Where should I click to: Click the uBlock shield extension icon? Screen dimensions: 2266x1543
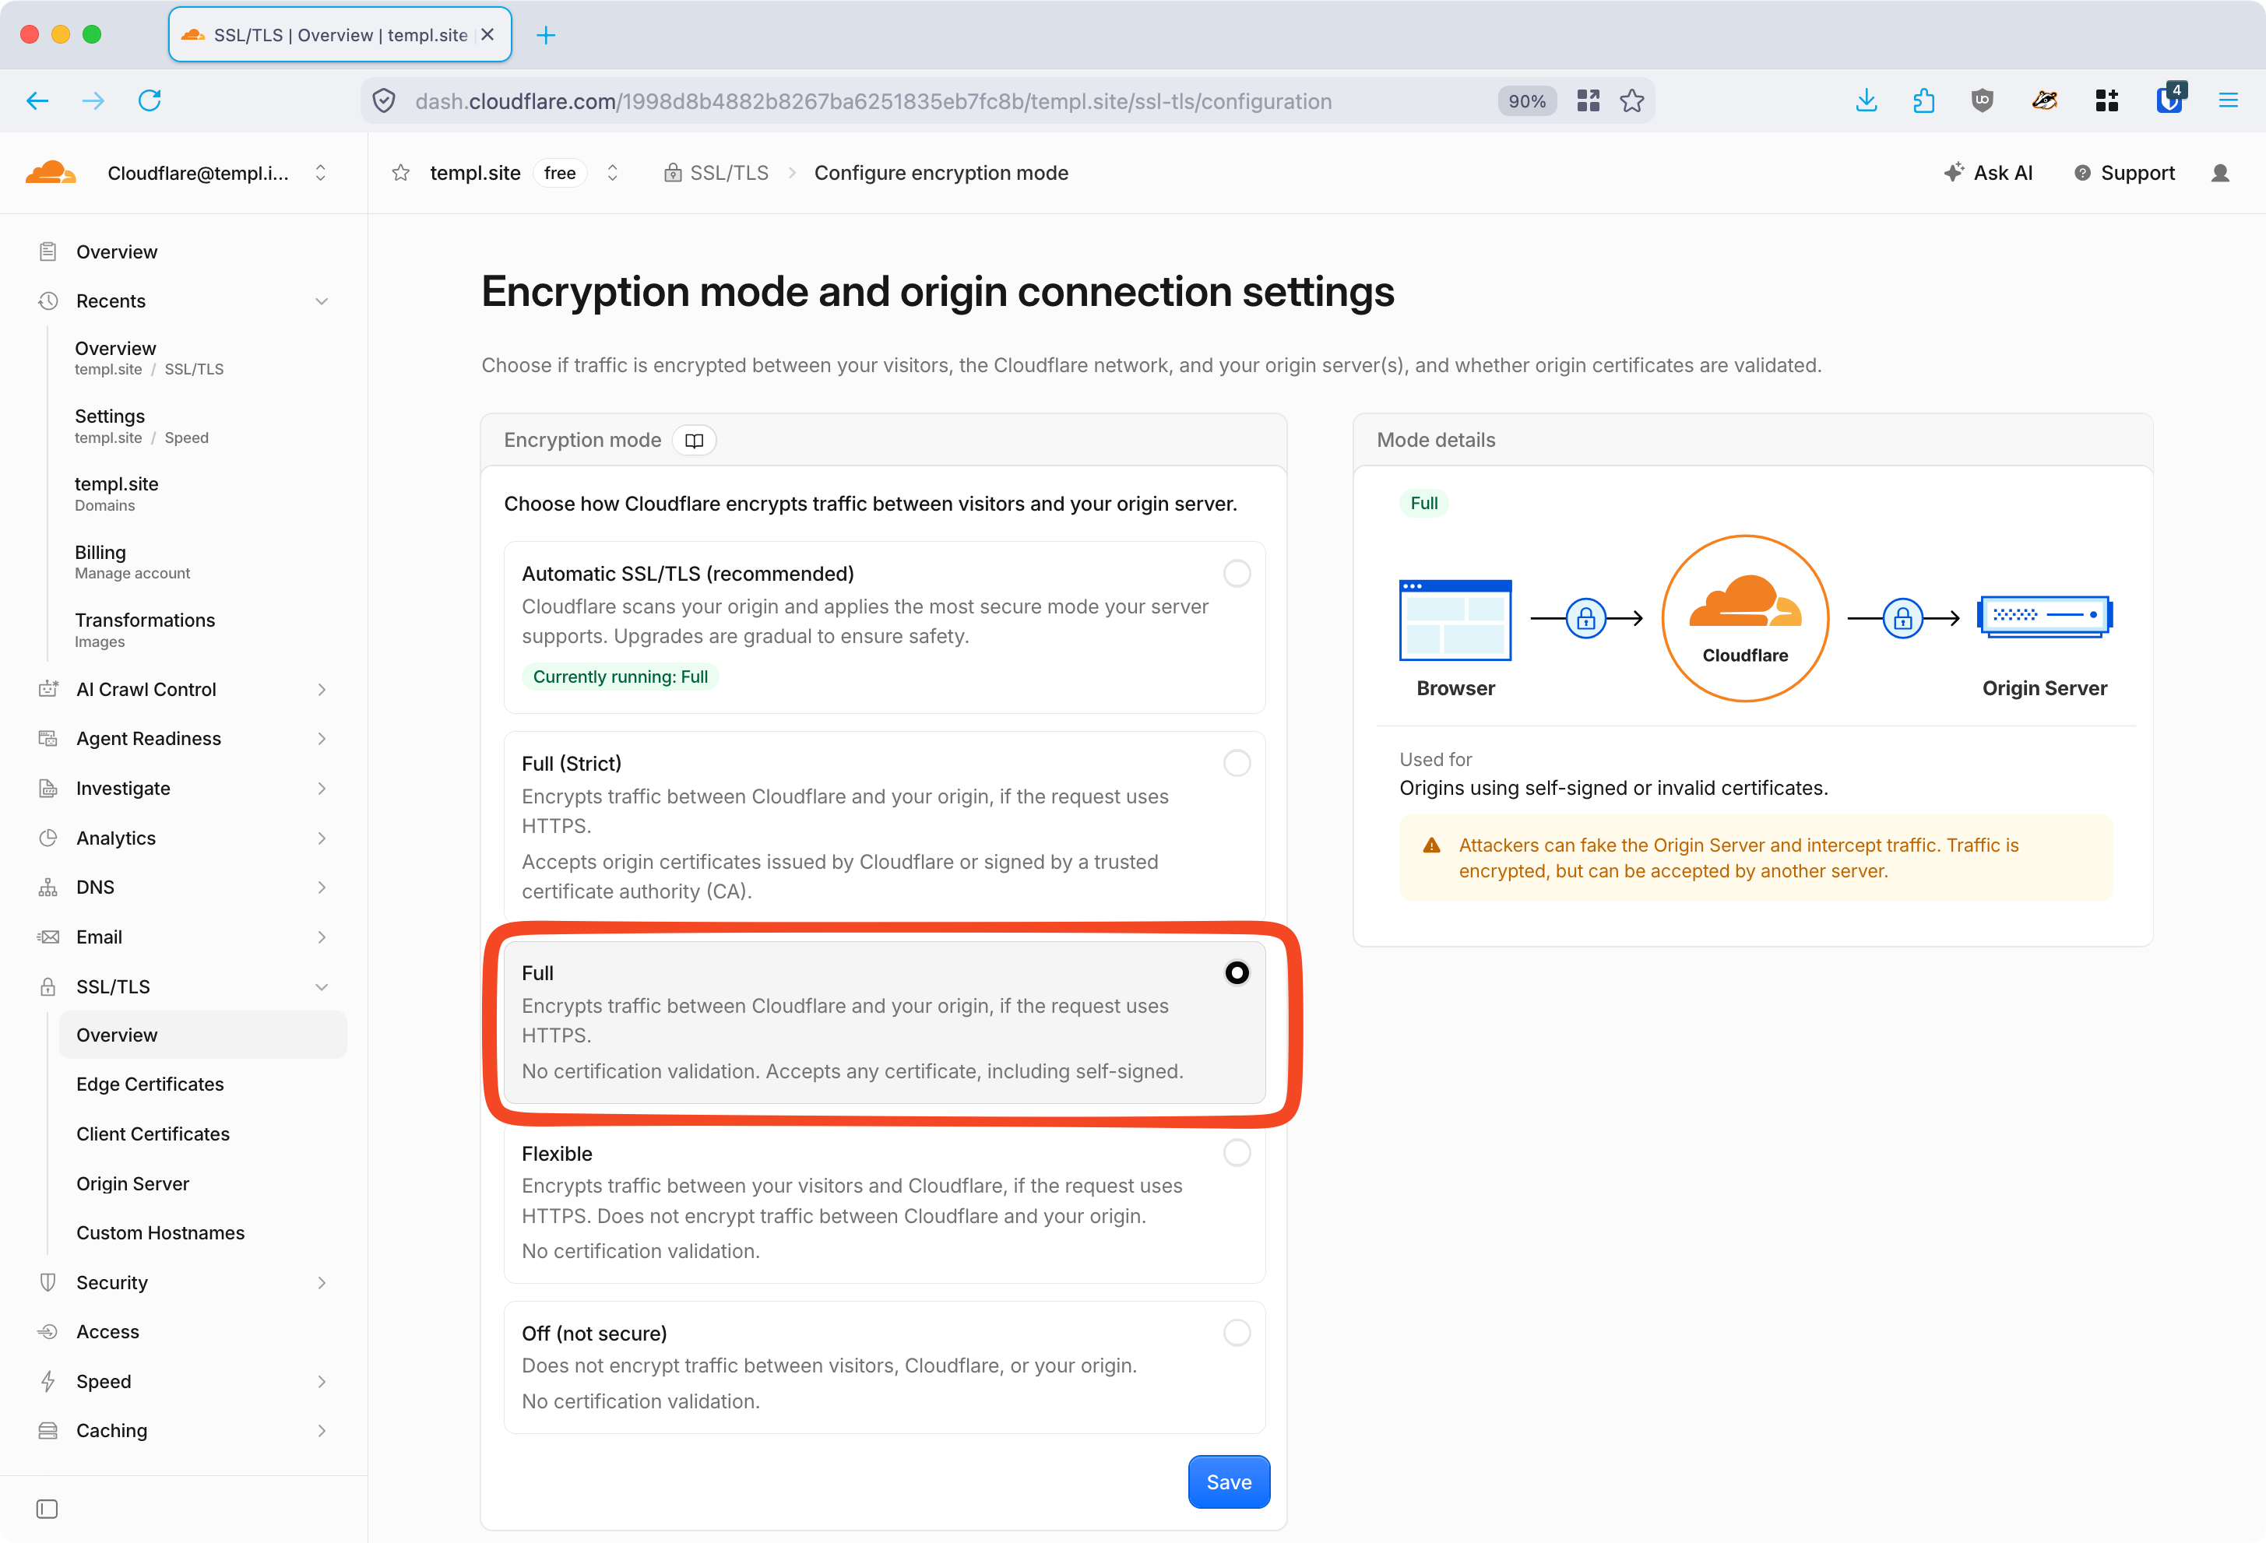(1983, 100)
